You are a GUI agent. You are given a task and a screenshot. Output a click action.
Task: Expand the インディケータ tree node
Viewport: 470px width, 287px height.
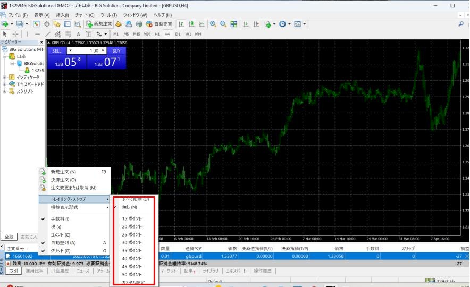coord(5,77)
